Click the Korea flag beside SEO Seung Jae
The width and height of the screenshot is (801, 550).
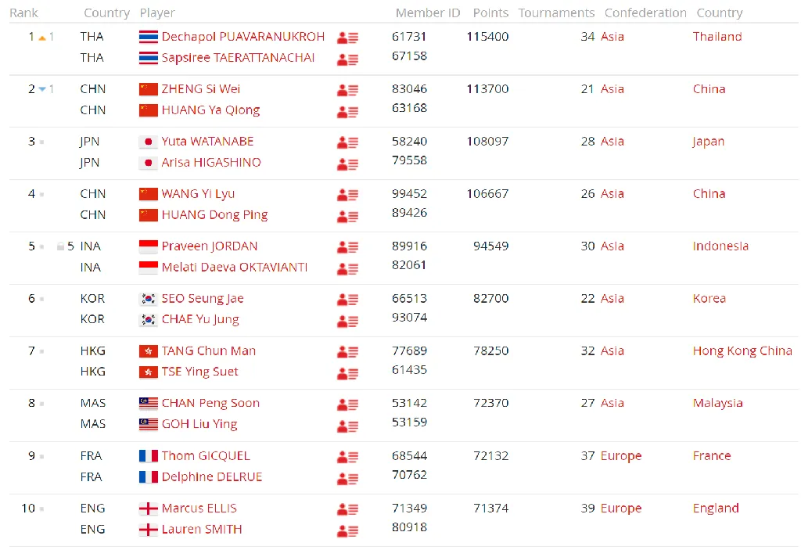tap(148, 299)
